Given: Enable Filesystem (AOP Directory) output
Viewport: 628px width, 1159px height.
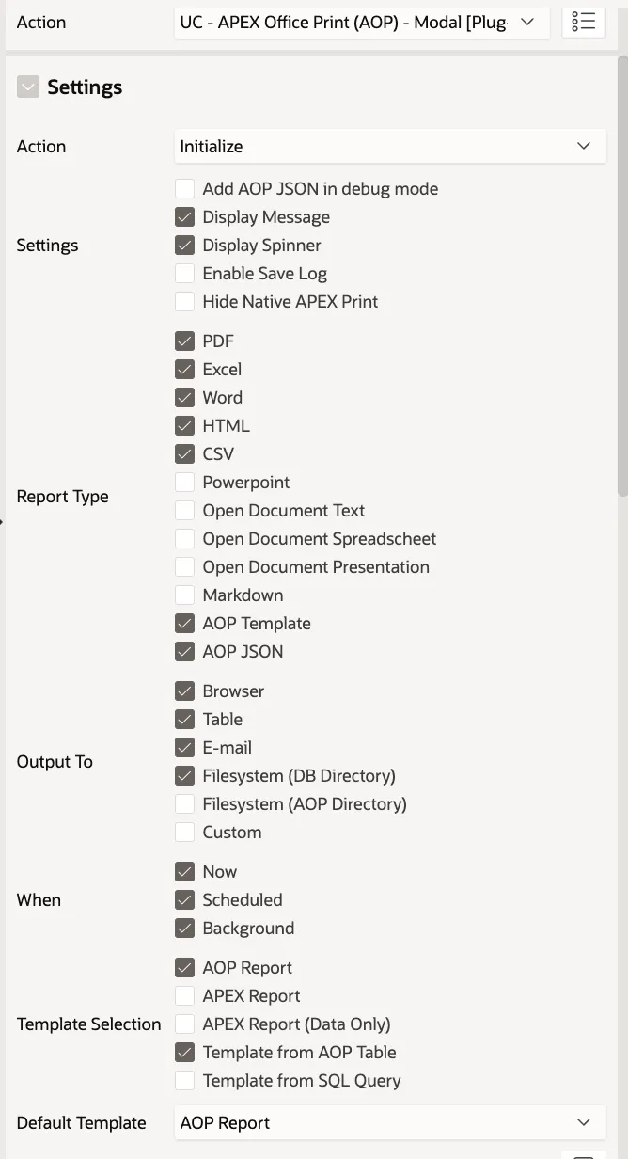Looking at the screenshot, I should [185, 803].
